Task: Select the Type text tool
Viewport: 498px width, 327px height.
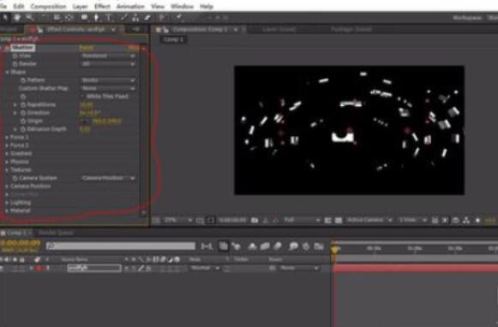Action: (109, 17)
